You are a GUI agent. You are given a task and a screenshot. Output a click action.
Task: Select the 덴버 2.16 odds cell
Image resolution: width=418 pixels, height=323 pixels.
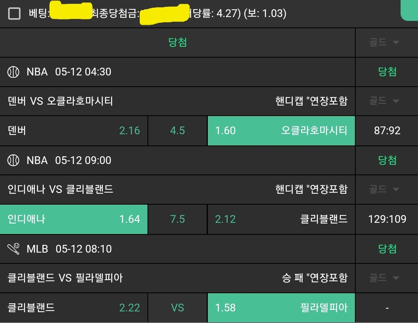[x=74, y=131]
